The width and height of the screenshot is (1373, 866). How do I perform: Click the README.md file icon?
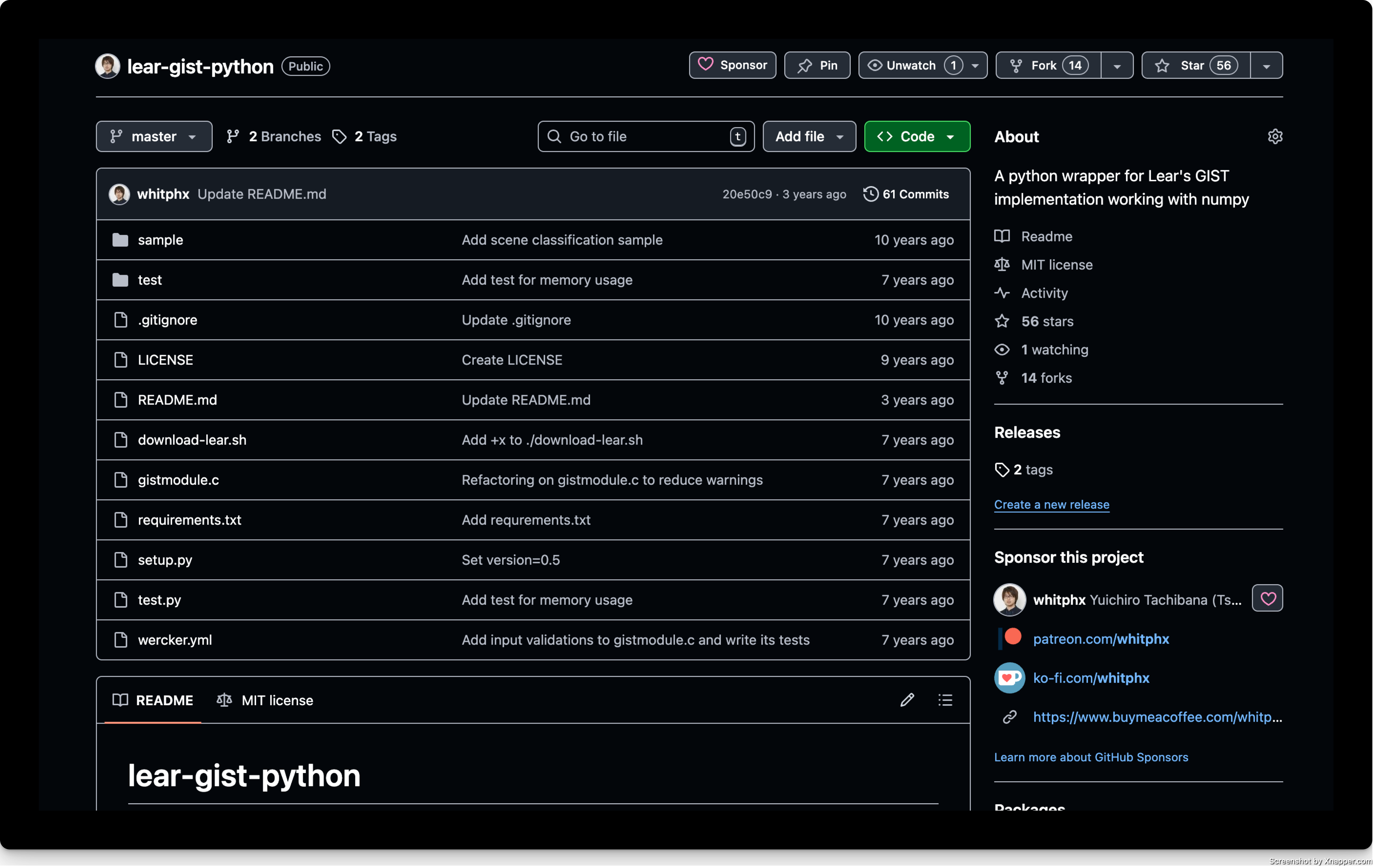pos(121,400)
